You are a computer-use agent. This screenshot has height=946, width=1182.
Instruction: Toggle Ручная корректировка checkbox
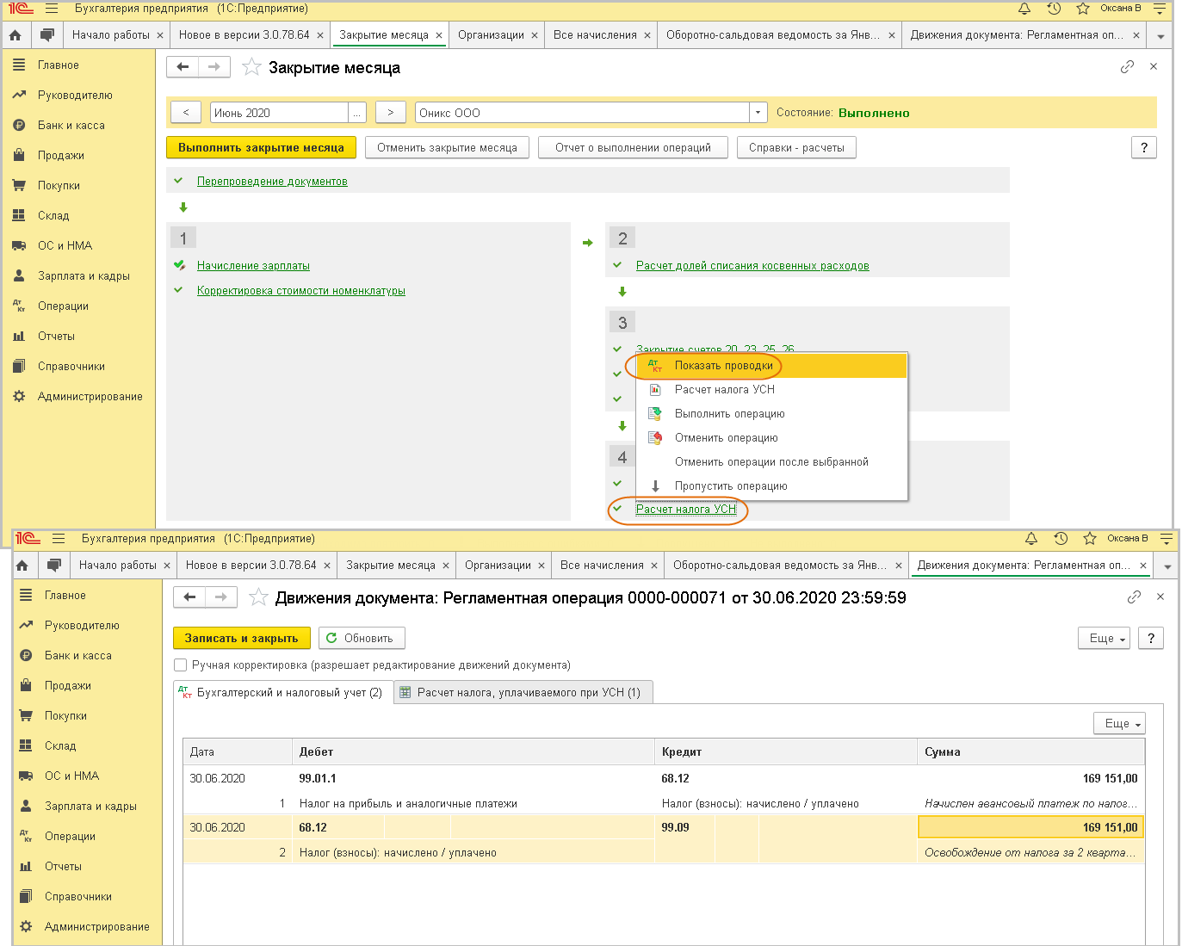tap(181, 665)
